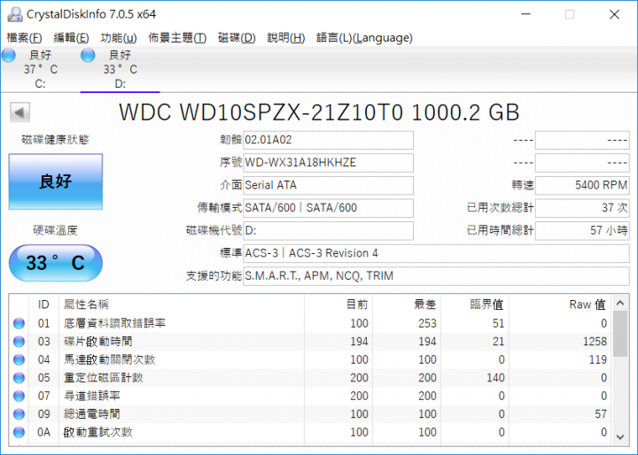
Task: Select the 碟片啟動時間 row
Action: pyautogui.click(x=310, y=342)
